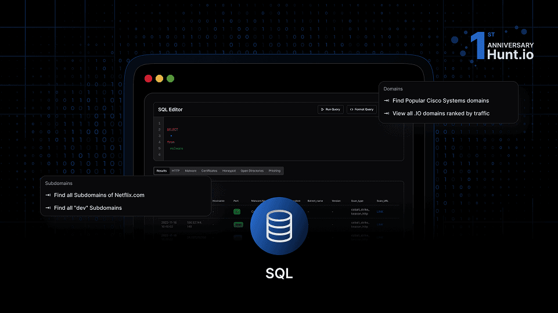Click the SQL Editor panel title
The width and height of the screenshot is (558, 313).
pyautogui.click(x=171, y=110)
